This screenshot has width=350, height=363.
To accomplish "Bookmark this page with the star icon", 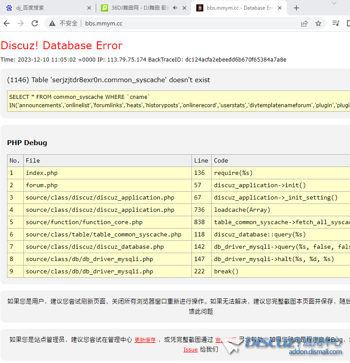I will 318,23.
